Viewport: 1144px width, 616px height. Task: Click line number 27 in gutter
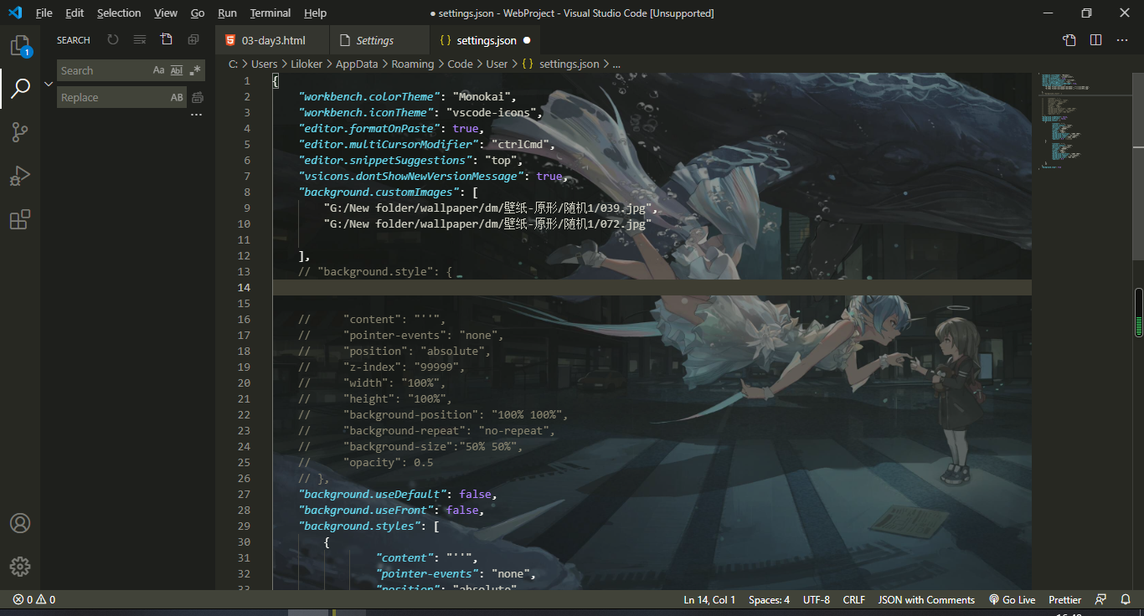244,494
